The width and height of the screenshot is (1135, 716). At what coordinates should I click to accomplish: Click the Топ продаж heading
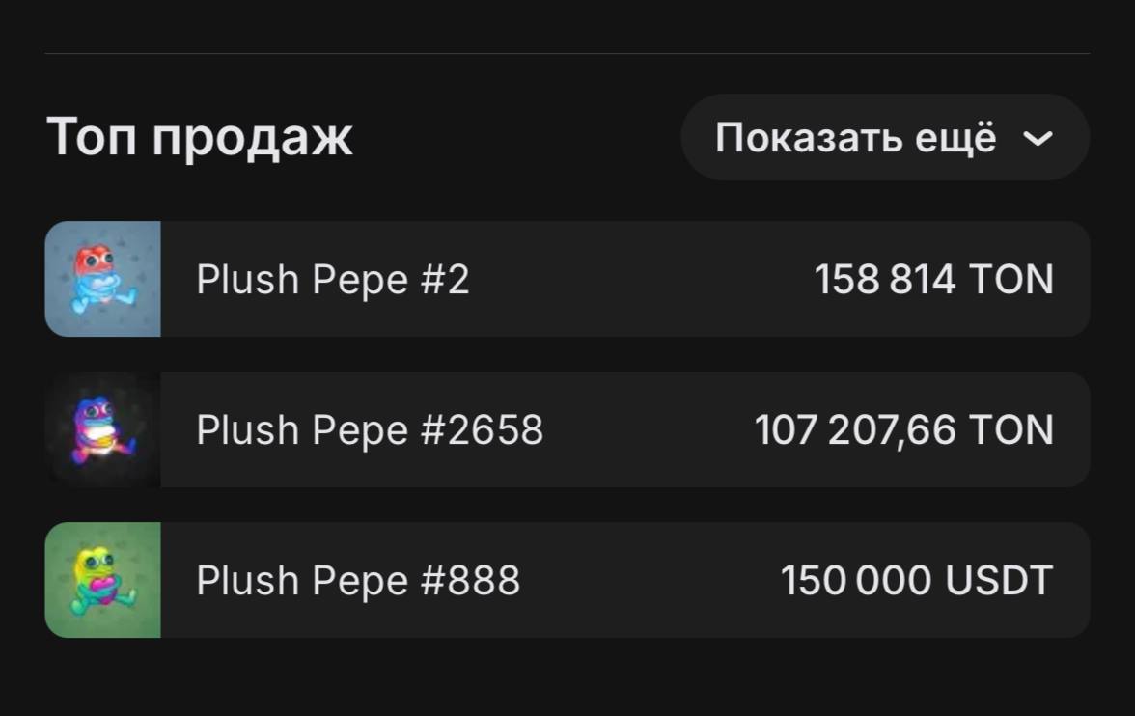click(200, 137)
